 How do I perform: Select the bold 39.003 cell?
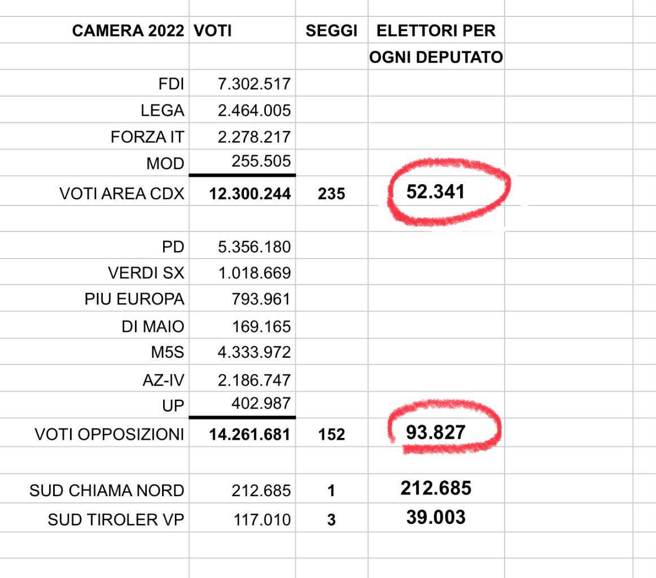[x=436, y=518]
